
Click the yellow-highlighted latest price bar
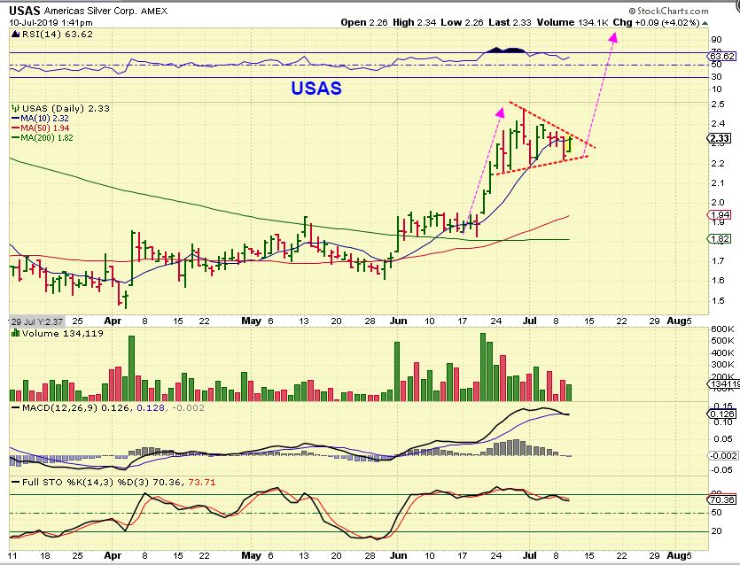(570, 143)
